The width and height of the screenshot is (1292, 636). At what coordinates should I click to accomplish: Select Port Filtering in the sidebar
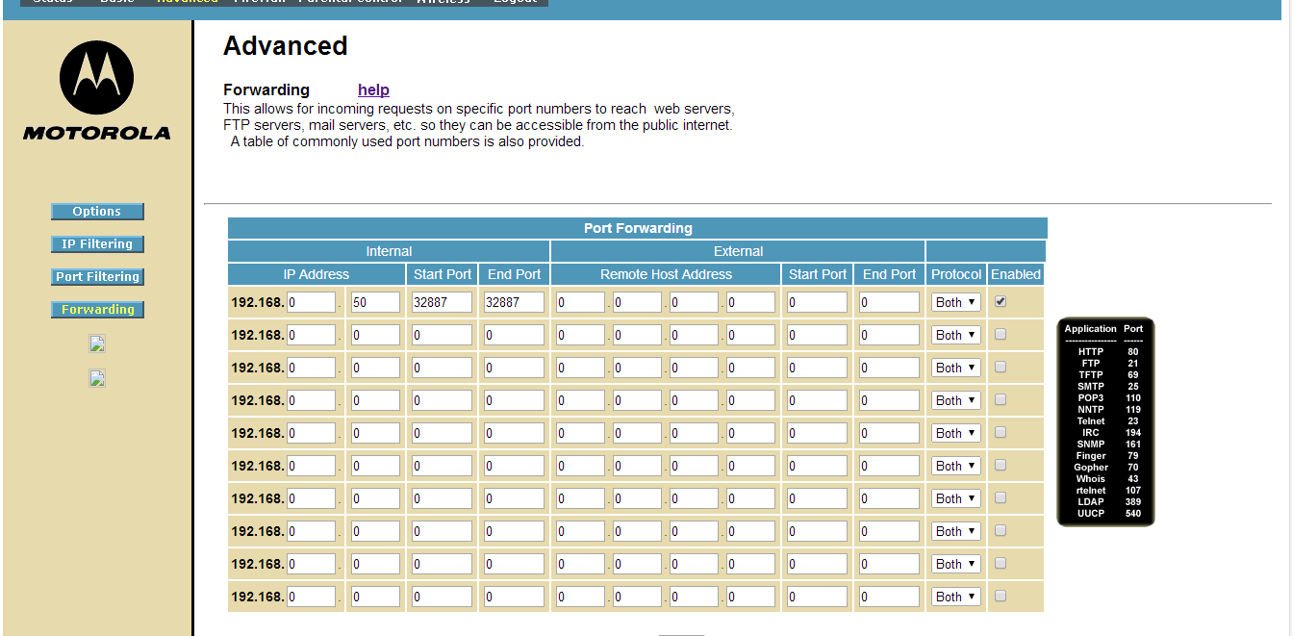coord(97,276)
